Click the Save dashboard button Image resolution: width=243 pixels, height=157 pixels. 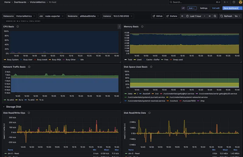click(x=231, y=8)
